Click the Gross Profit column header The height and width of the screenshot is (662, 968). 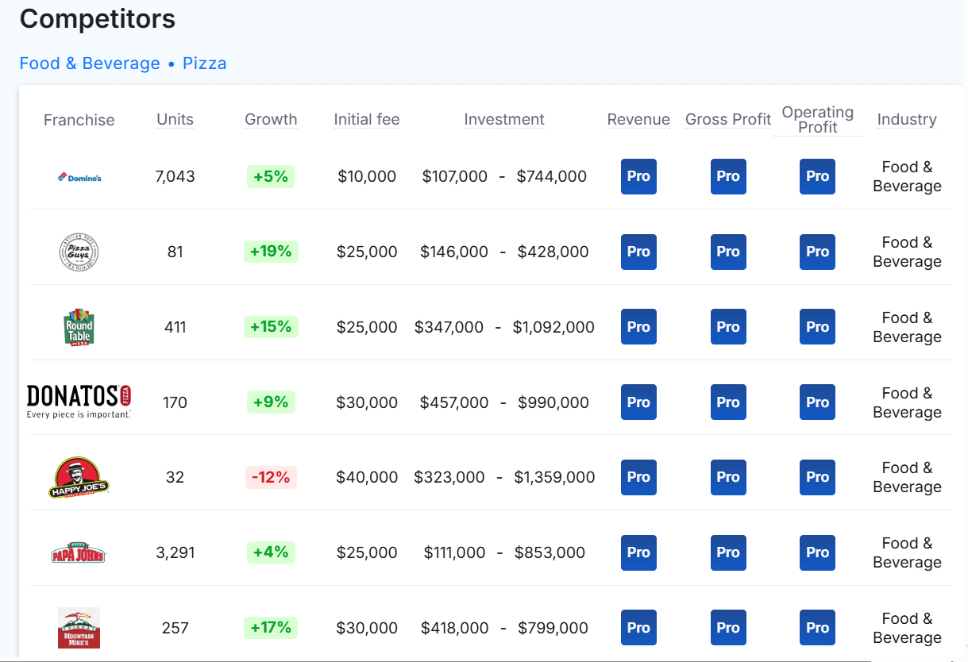tap(728, 119)
